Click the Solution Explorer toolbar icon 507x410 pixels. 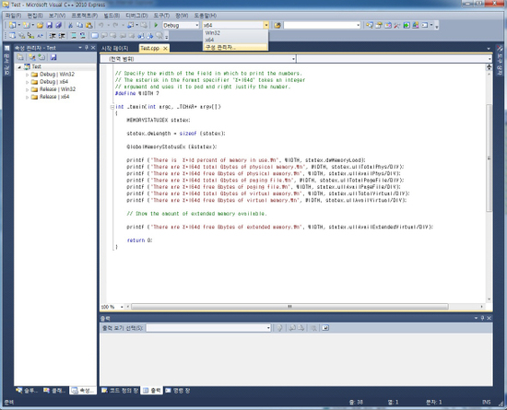pos(370,25)
